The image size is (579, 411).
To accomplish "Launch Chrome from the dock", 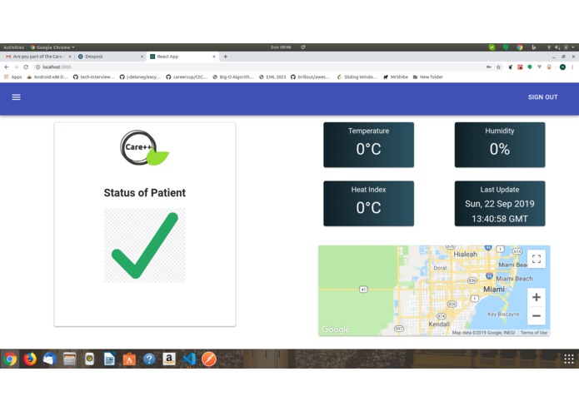I will click(x=10, y=359).
